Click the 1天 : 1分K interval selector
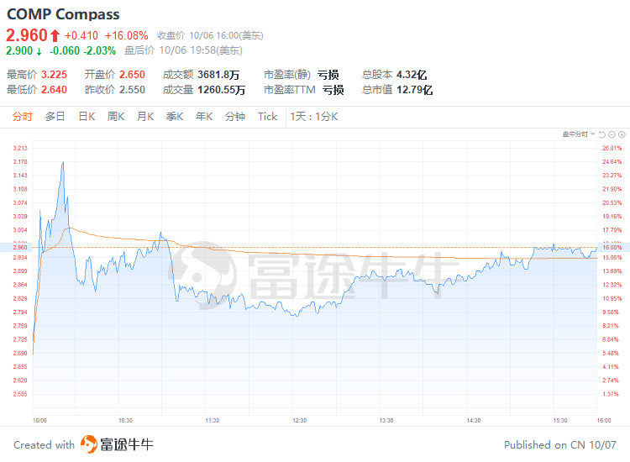This screenshot has height=462, width=630. (x=314, y=117)
